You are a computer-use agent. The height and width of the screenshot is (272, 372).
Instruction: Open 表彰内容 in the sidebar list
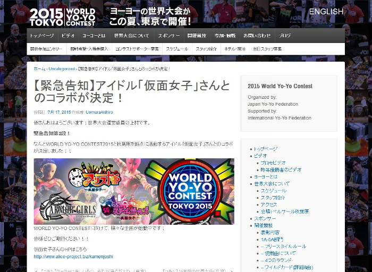[x=270, y=232]
